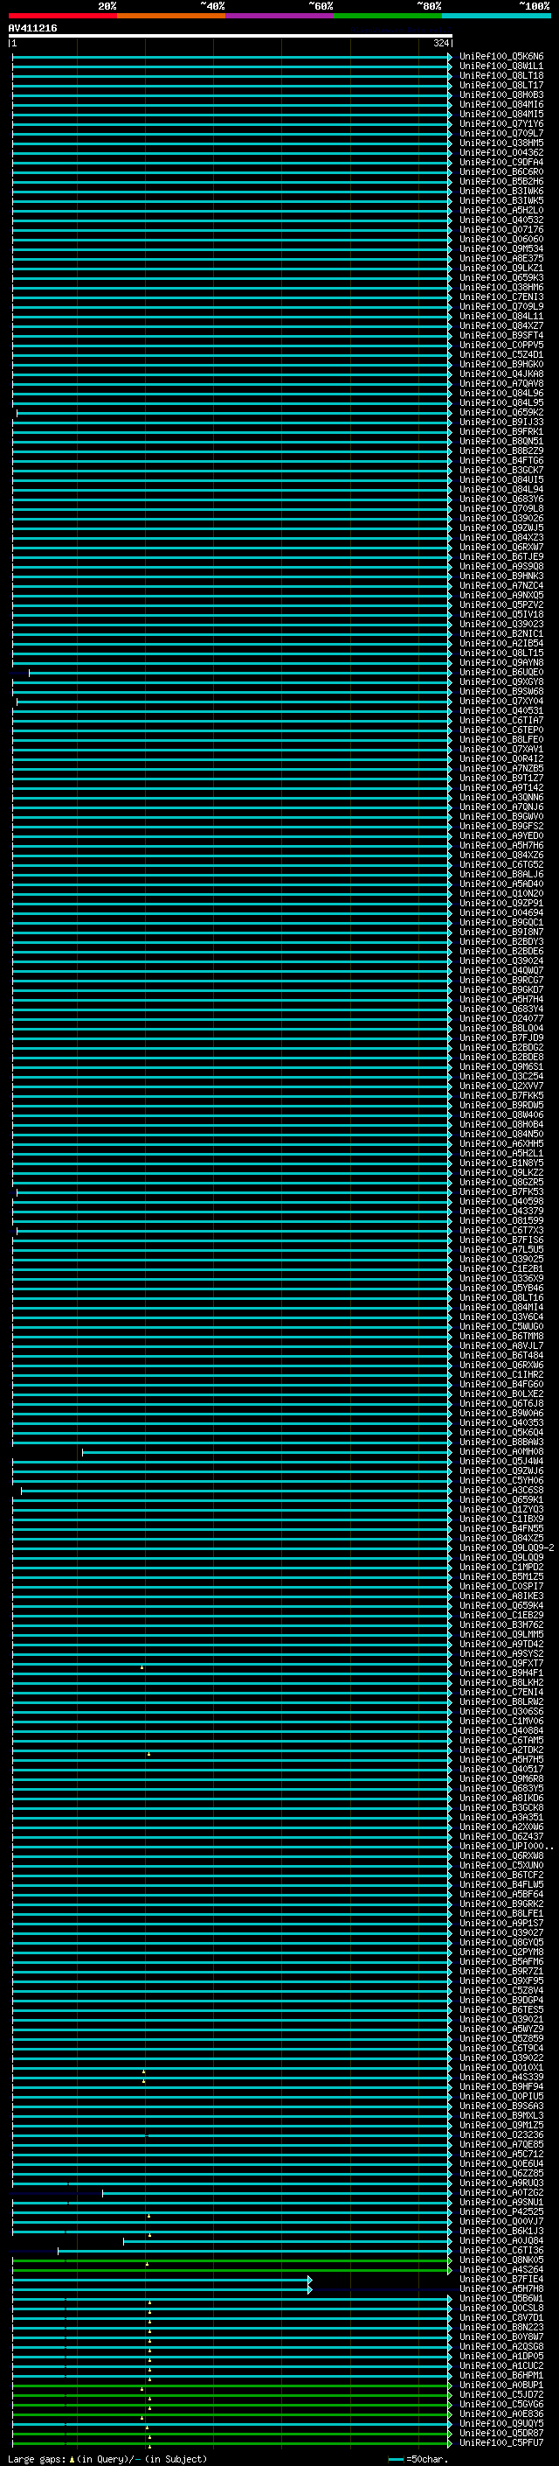Viewport: 559px width, 2466px height.
Task: Open hit UniRef100_Q7Y1Y6
Action: click(x=500, y=123)
